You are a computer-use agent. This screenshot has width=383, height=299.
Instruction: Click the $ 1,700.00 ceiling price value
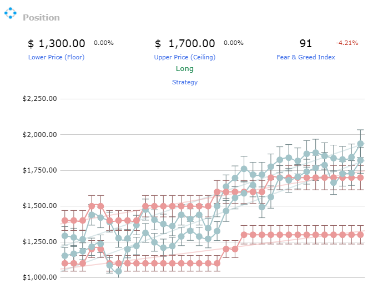click(x=185, y=43)
